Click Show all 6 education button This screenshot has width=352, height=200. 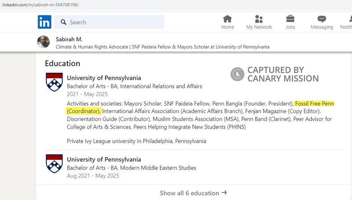click(193, 193)
